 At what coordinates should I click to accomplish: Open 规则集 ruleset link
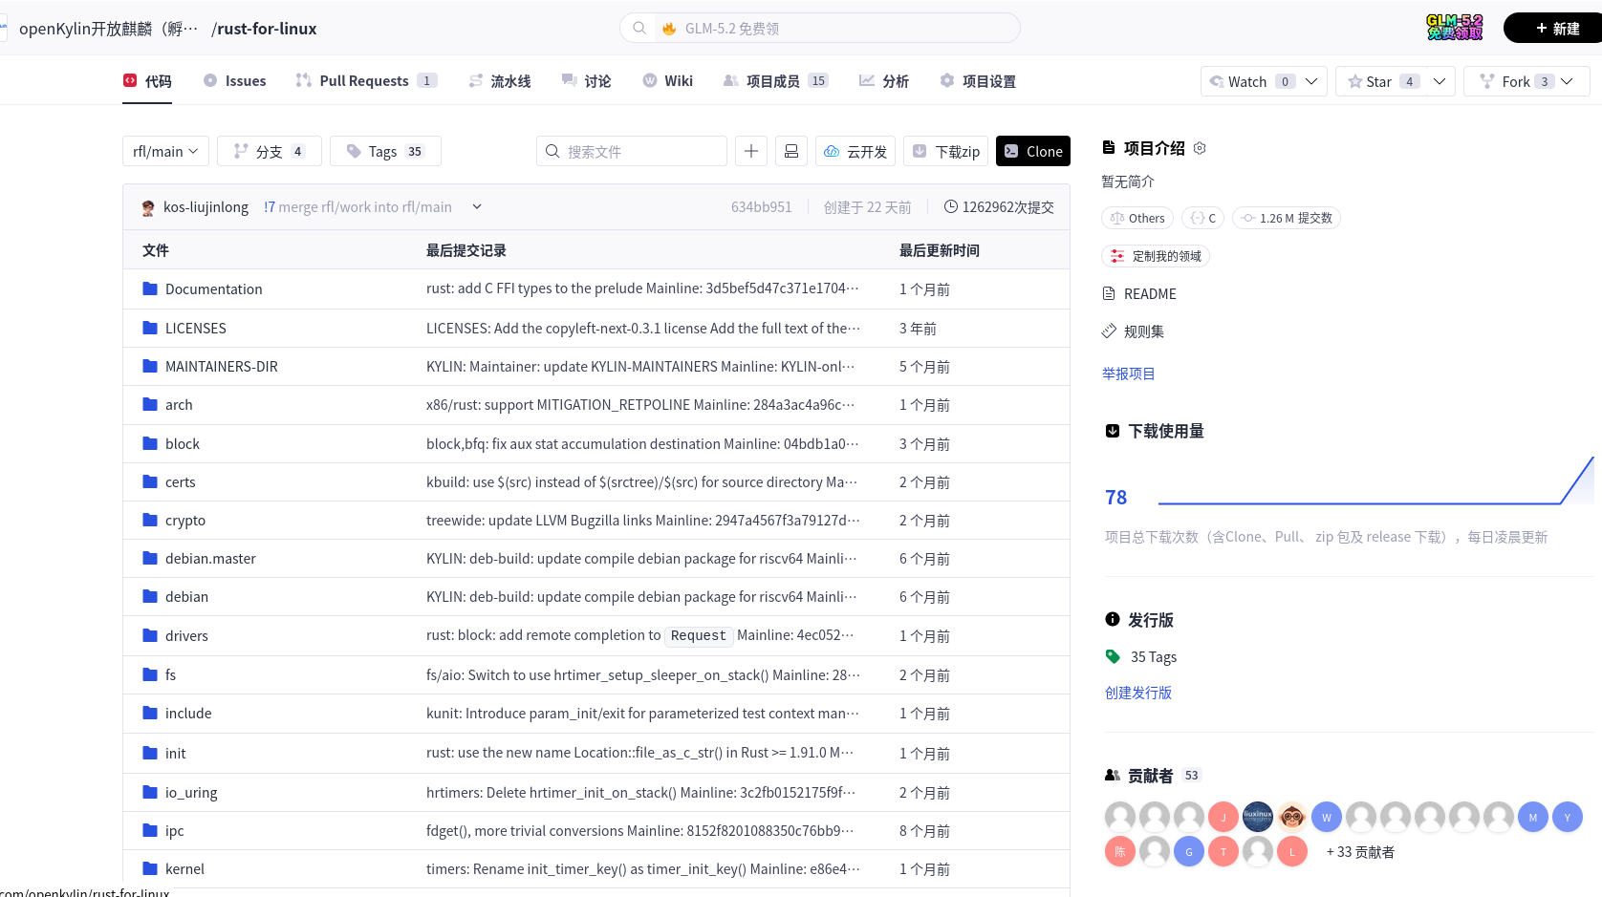1133,331
